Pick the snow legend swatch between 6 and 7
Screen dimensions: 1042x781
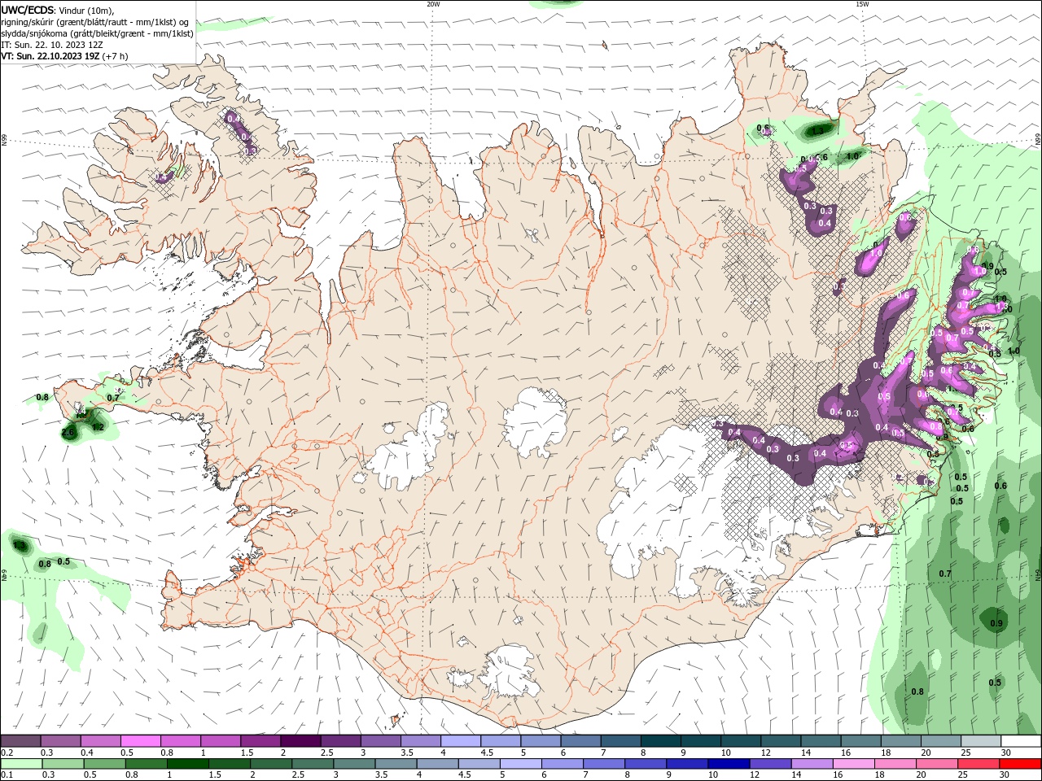pos(580,741)
